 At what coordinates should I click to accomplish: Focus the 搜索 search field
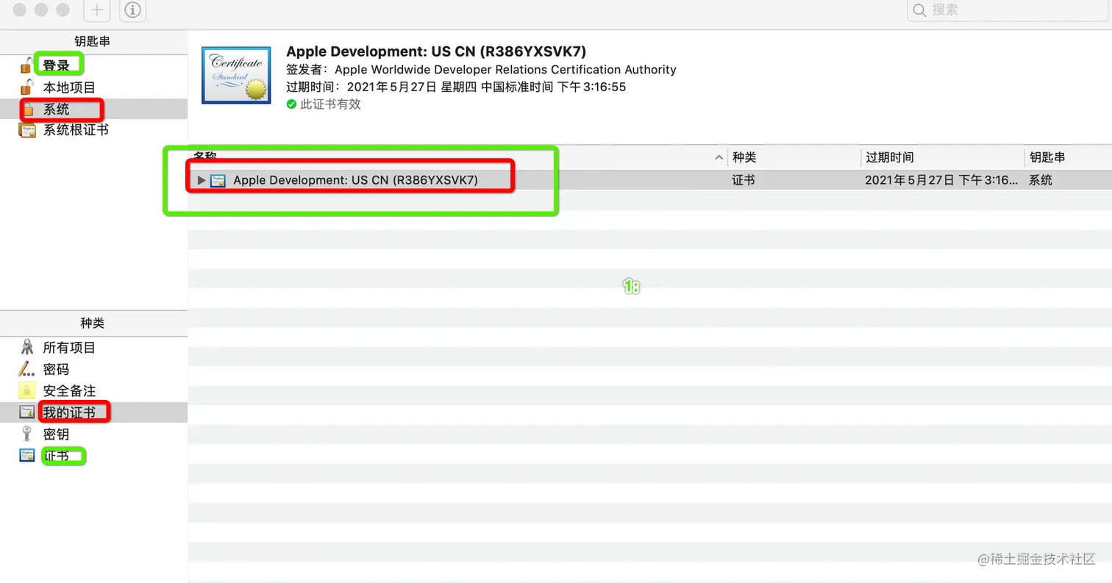click(x=1009, y=10)
